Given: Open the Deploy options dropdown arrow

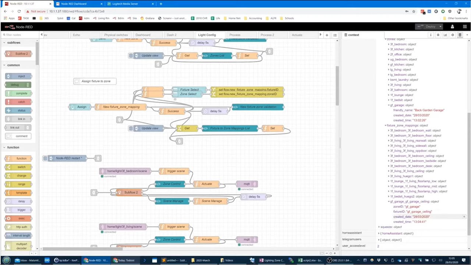Looking at the screenshot, I should pos(440,26).
